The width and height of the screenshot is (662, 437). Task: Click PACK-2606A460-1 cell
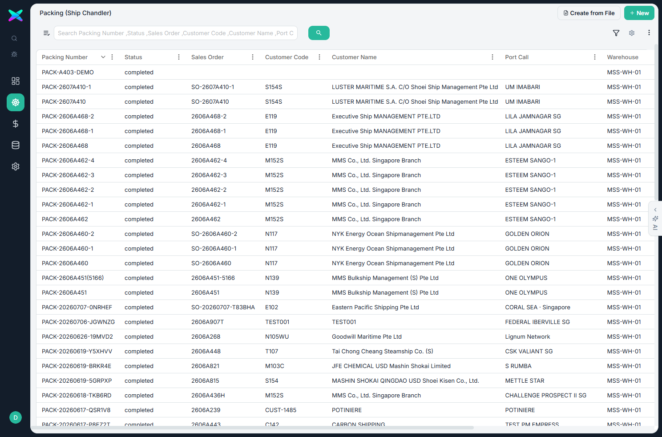tap(68, 248)
